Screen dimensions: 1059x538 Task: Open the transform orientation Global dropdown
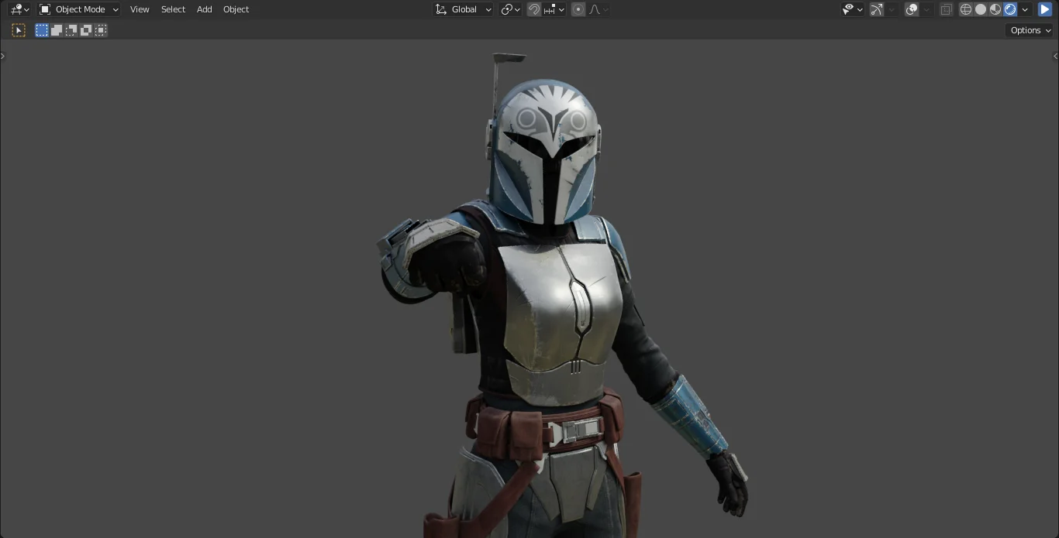[463, 9]
